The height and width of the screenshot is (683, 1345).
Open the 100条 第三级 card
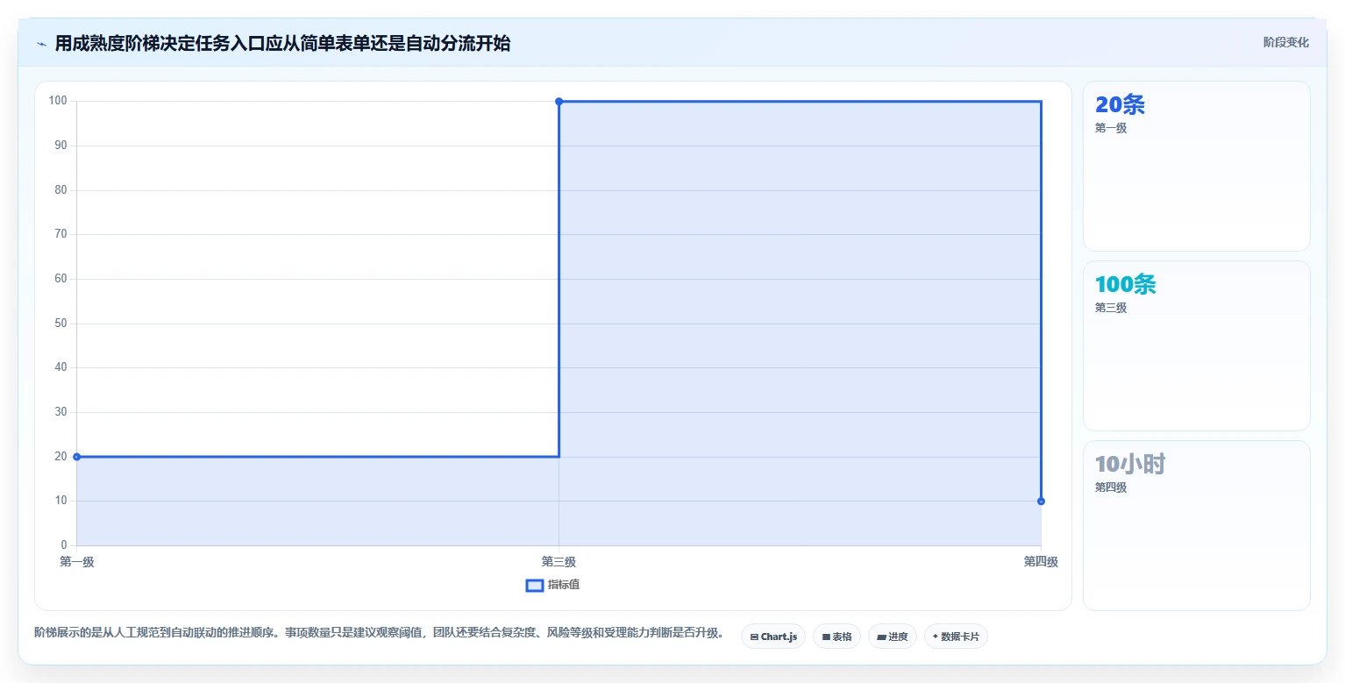(x=1196, y=345)
